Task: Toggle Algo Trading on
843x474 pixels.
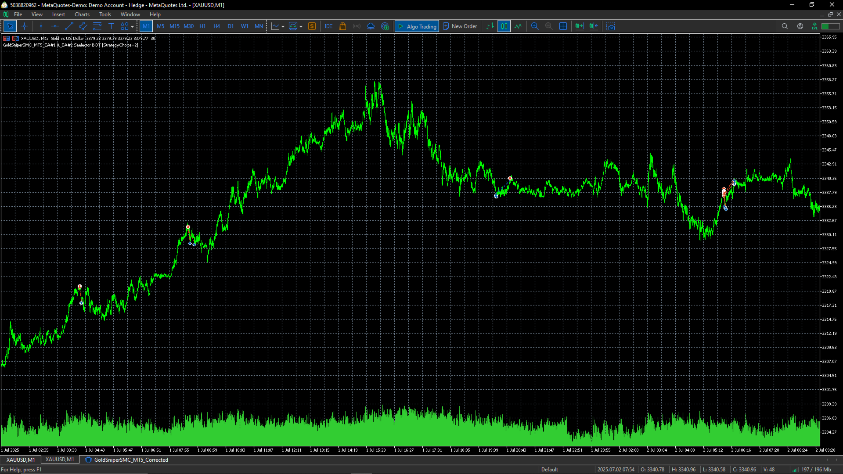Action: click(x=417, y=26)
